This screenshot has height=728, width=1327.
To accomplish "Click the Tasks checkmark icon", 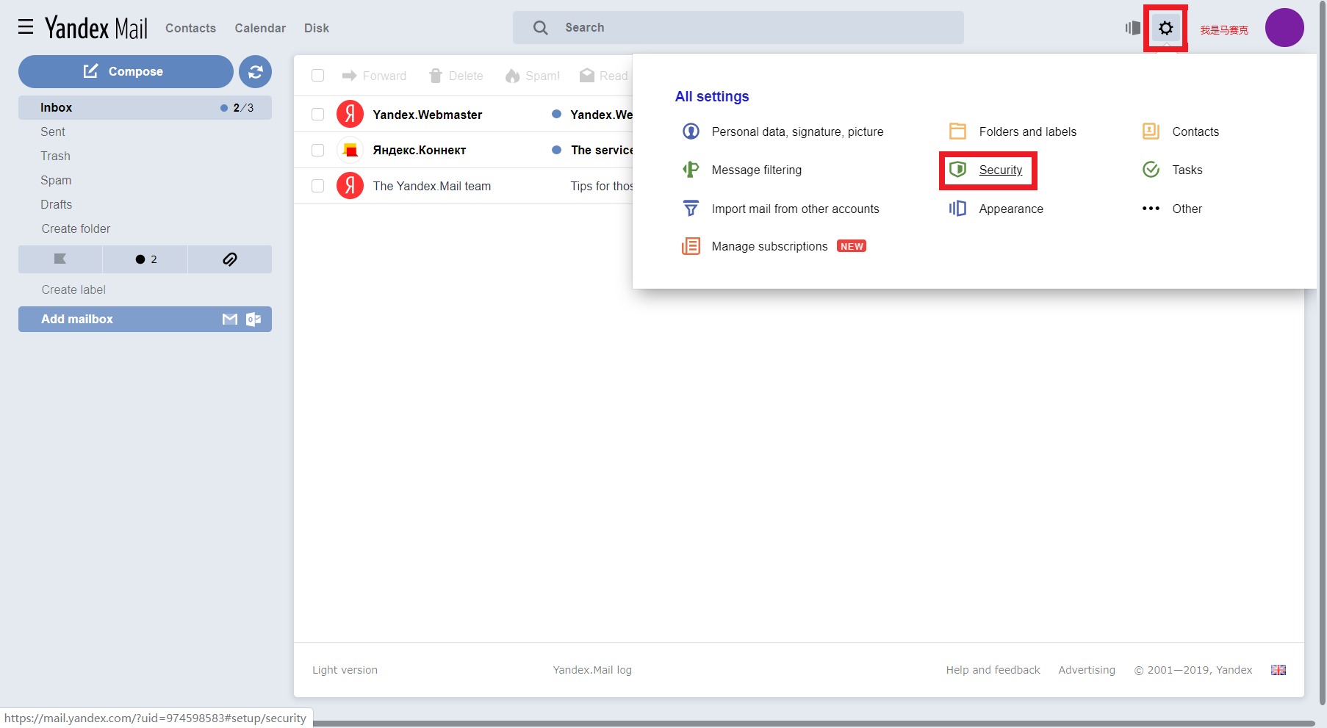I will click(1151, 170).
